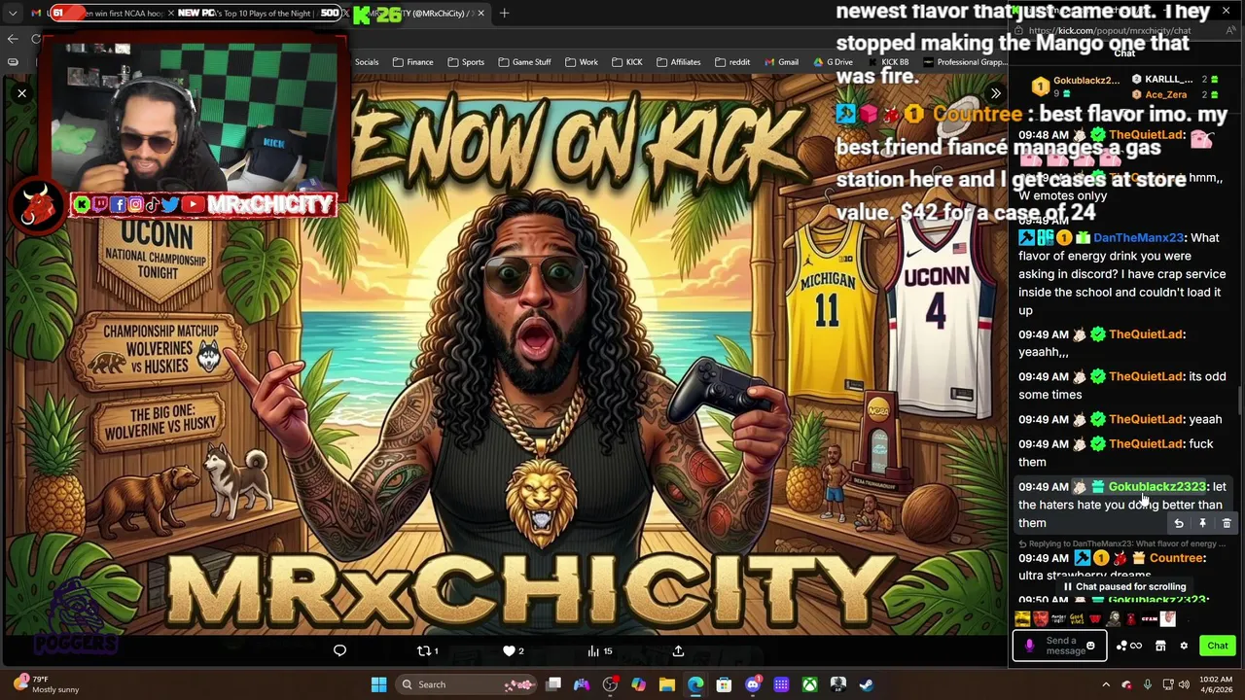Share the post using the upload icon
The width and height of the screenshot is (1245, 700).
click(678, 650)
